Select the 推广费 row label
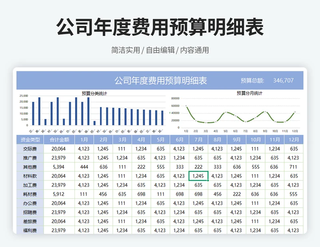This screenshot has height=247, width=320. 30,158
